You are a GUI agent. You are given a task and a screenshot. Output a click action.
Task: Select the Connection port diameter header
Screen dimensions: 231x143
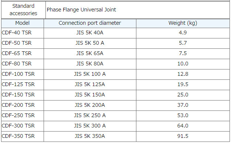90,23
